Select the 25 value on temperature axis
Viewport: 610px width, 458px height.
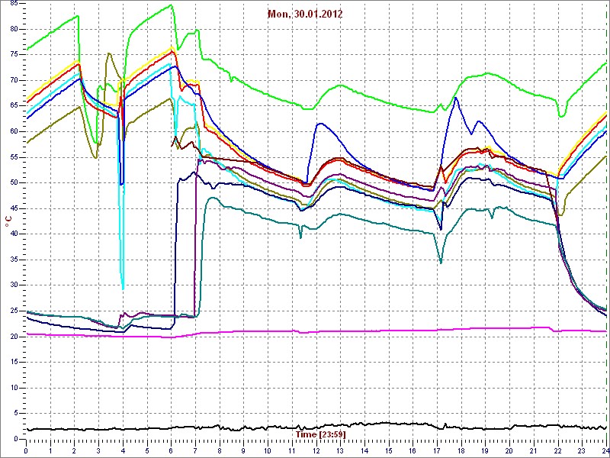(x=14, y=311)
